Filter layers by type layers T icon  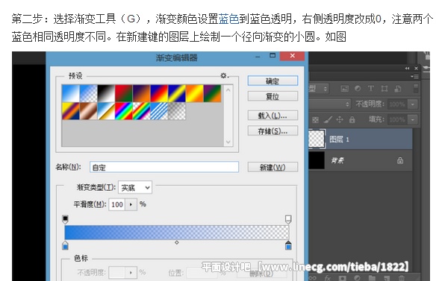(370, 89)
